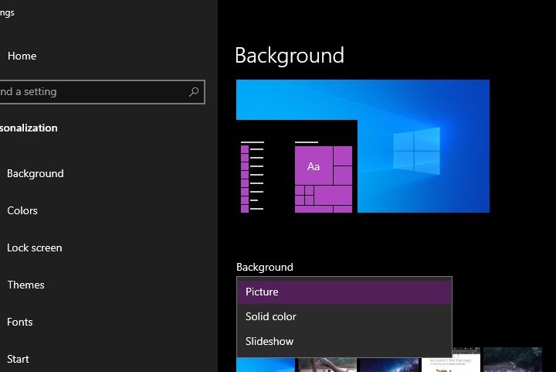This screenshot has height=372, width=556.
Task: Choose Slideshow background option
Action: click(x=344, y=342)
